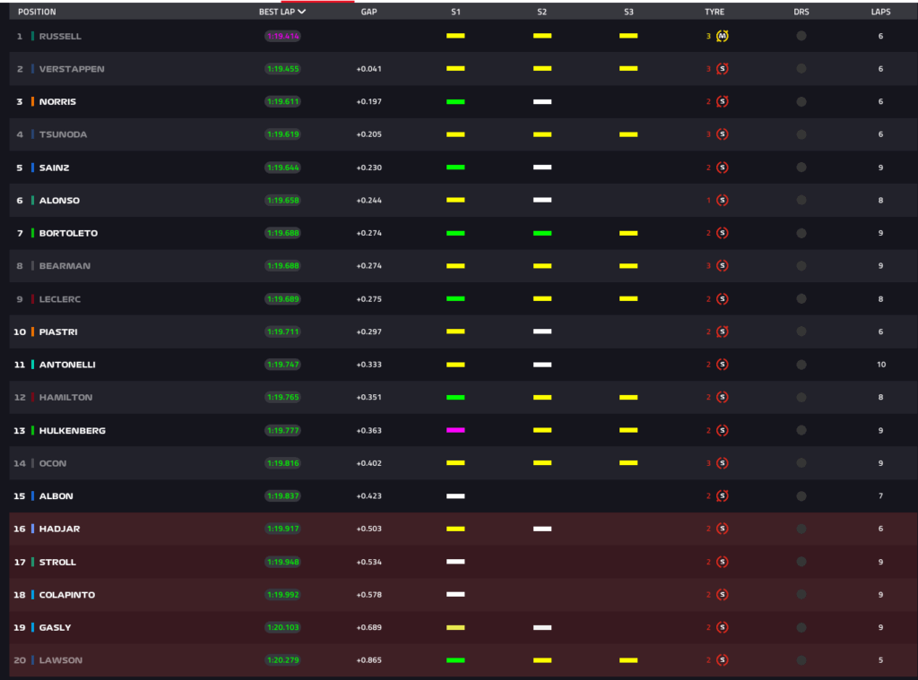Select Hulkenberg's tyre compound icon

point(723,431)
